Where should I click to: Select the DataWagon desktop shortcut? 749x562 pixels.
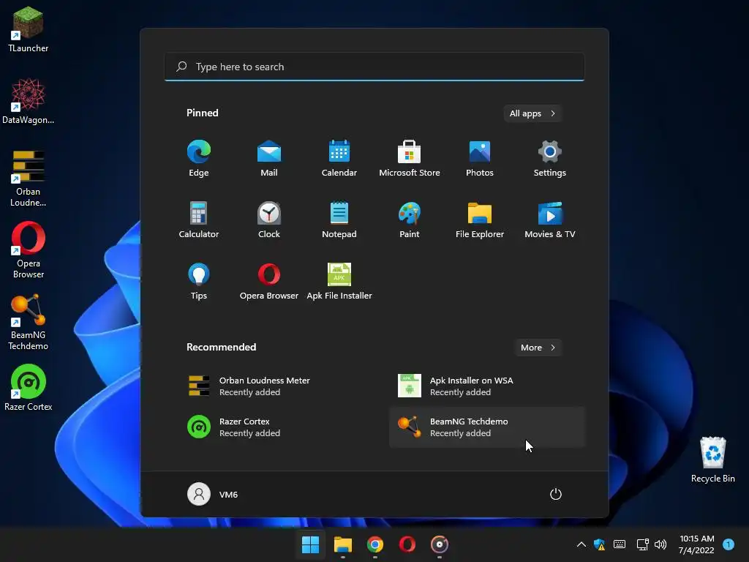(x=29, y=101)
